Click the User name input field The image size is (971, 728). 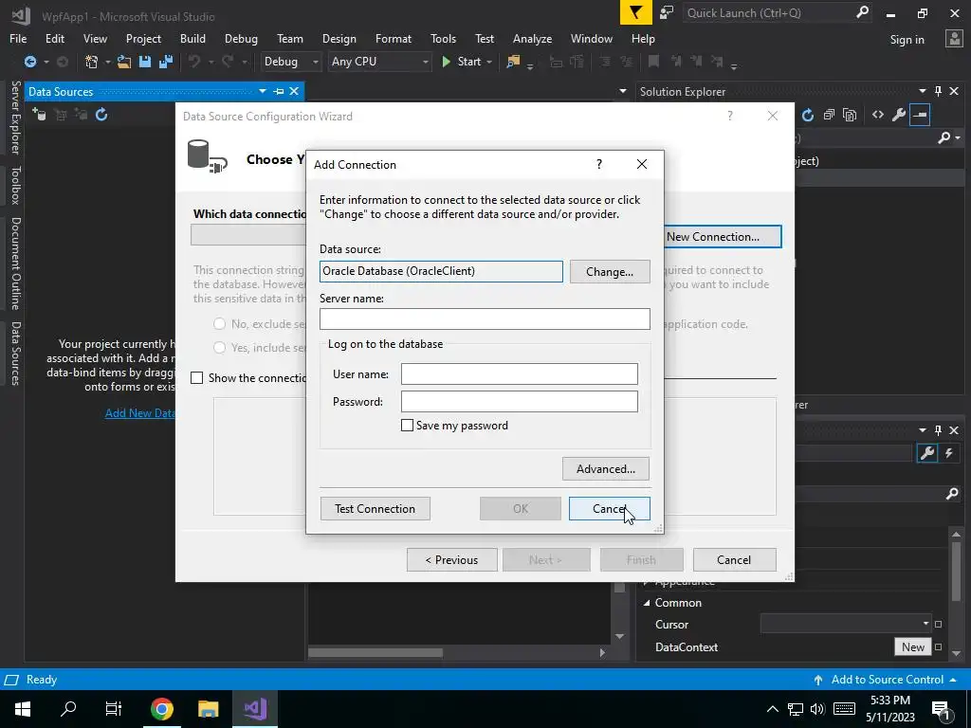[519, 373]
